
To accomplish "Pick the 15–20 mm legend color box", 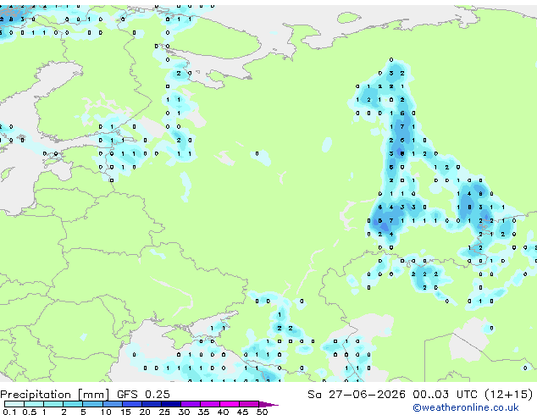I will click(132, 404).
